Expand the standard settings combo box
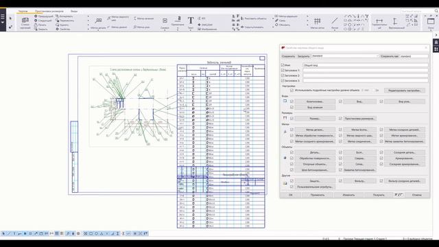This screenshot has width=439, height=247. 377,56
